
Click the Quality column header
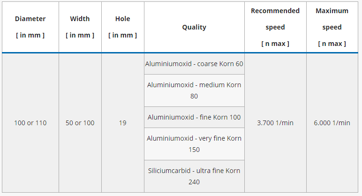[194, 27]
